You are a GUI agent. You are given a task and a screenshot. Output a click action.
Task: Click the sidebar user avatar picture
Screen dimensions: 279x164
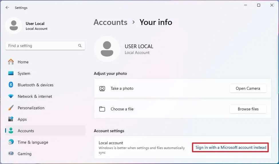coord(14,26)
